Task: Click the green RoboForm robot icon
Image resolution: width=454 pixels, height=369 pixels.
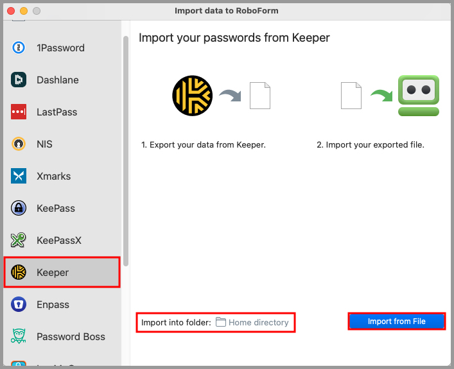Action: point(418,96)
